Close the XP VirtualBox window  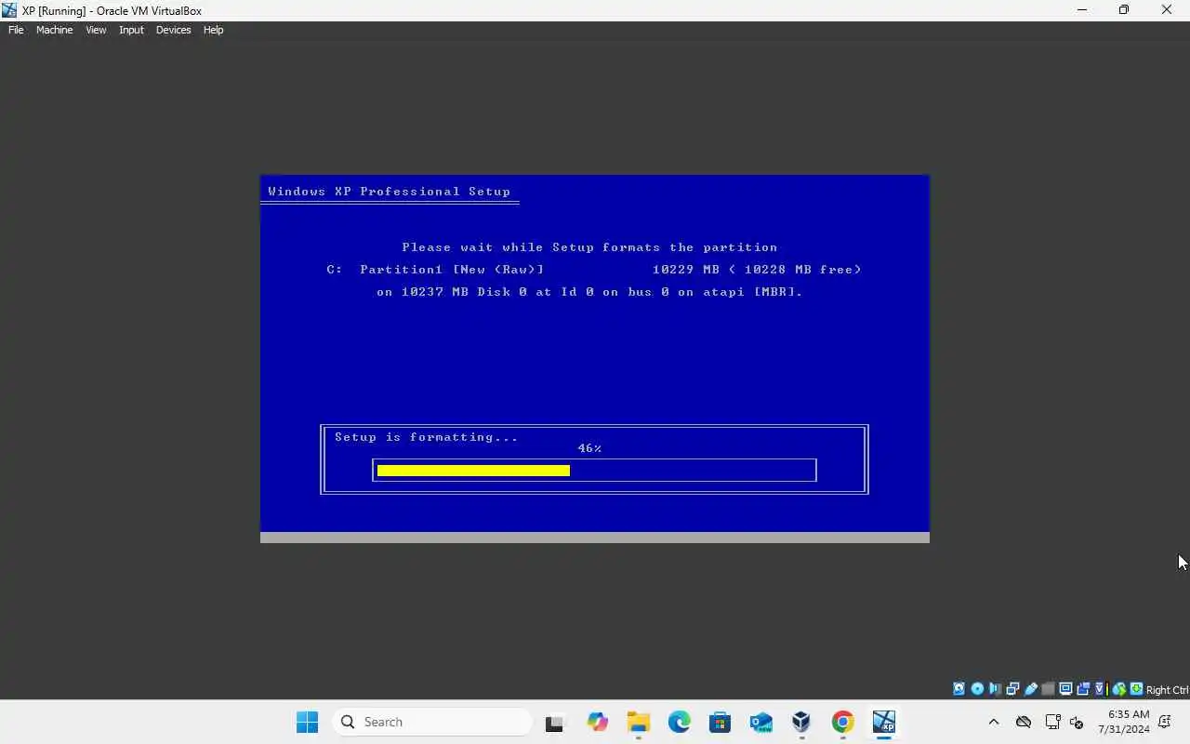(x=1167, y=10)
